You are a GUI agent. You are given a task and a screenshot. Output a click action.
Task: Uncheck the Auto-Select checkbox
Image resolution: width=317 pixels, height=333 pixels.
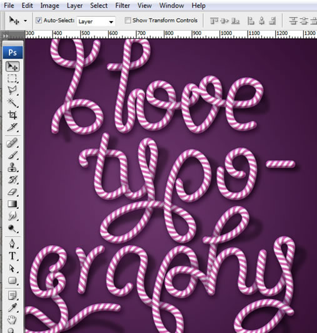[39, 21]
